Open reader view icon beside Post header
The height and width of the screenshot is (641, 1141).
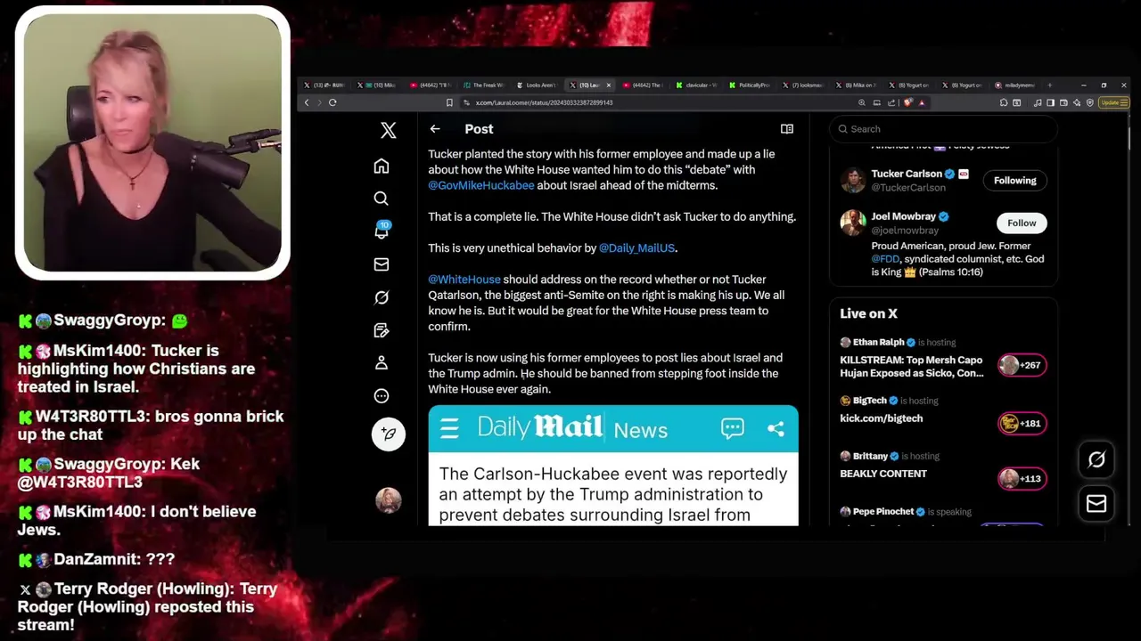[x=787, y=129]
